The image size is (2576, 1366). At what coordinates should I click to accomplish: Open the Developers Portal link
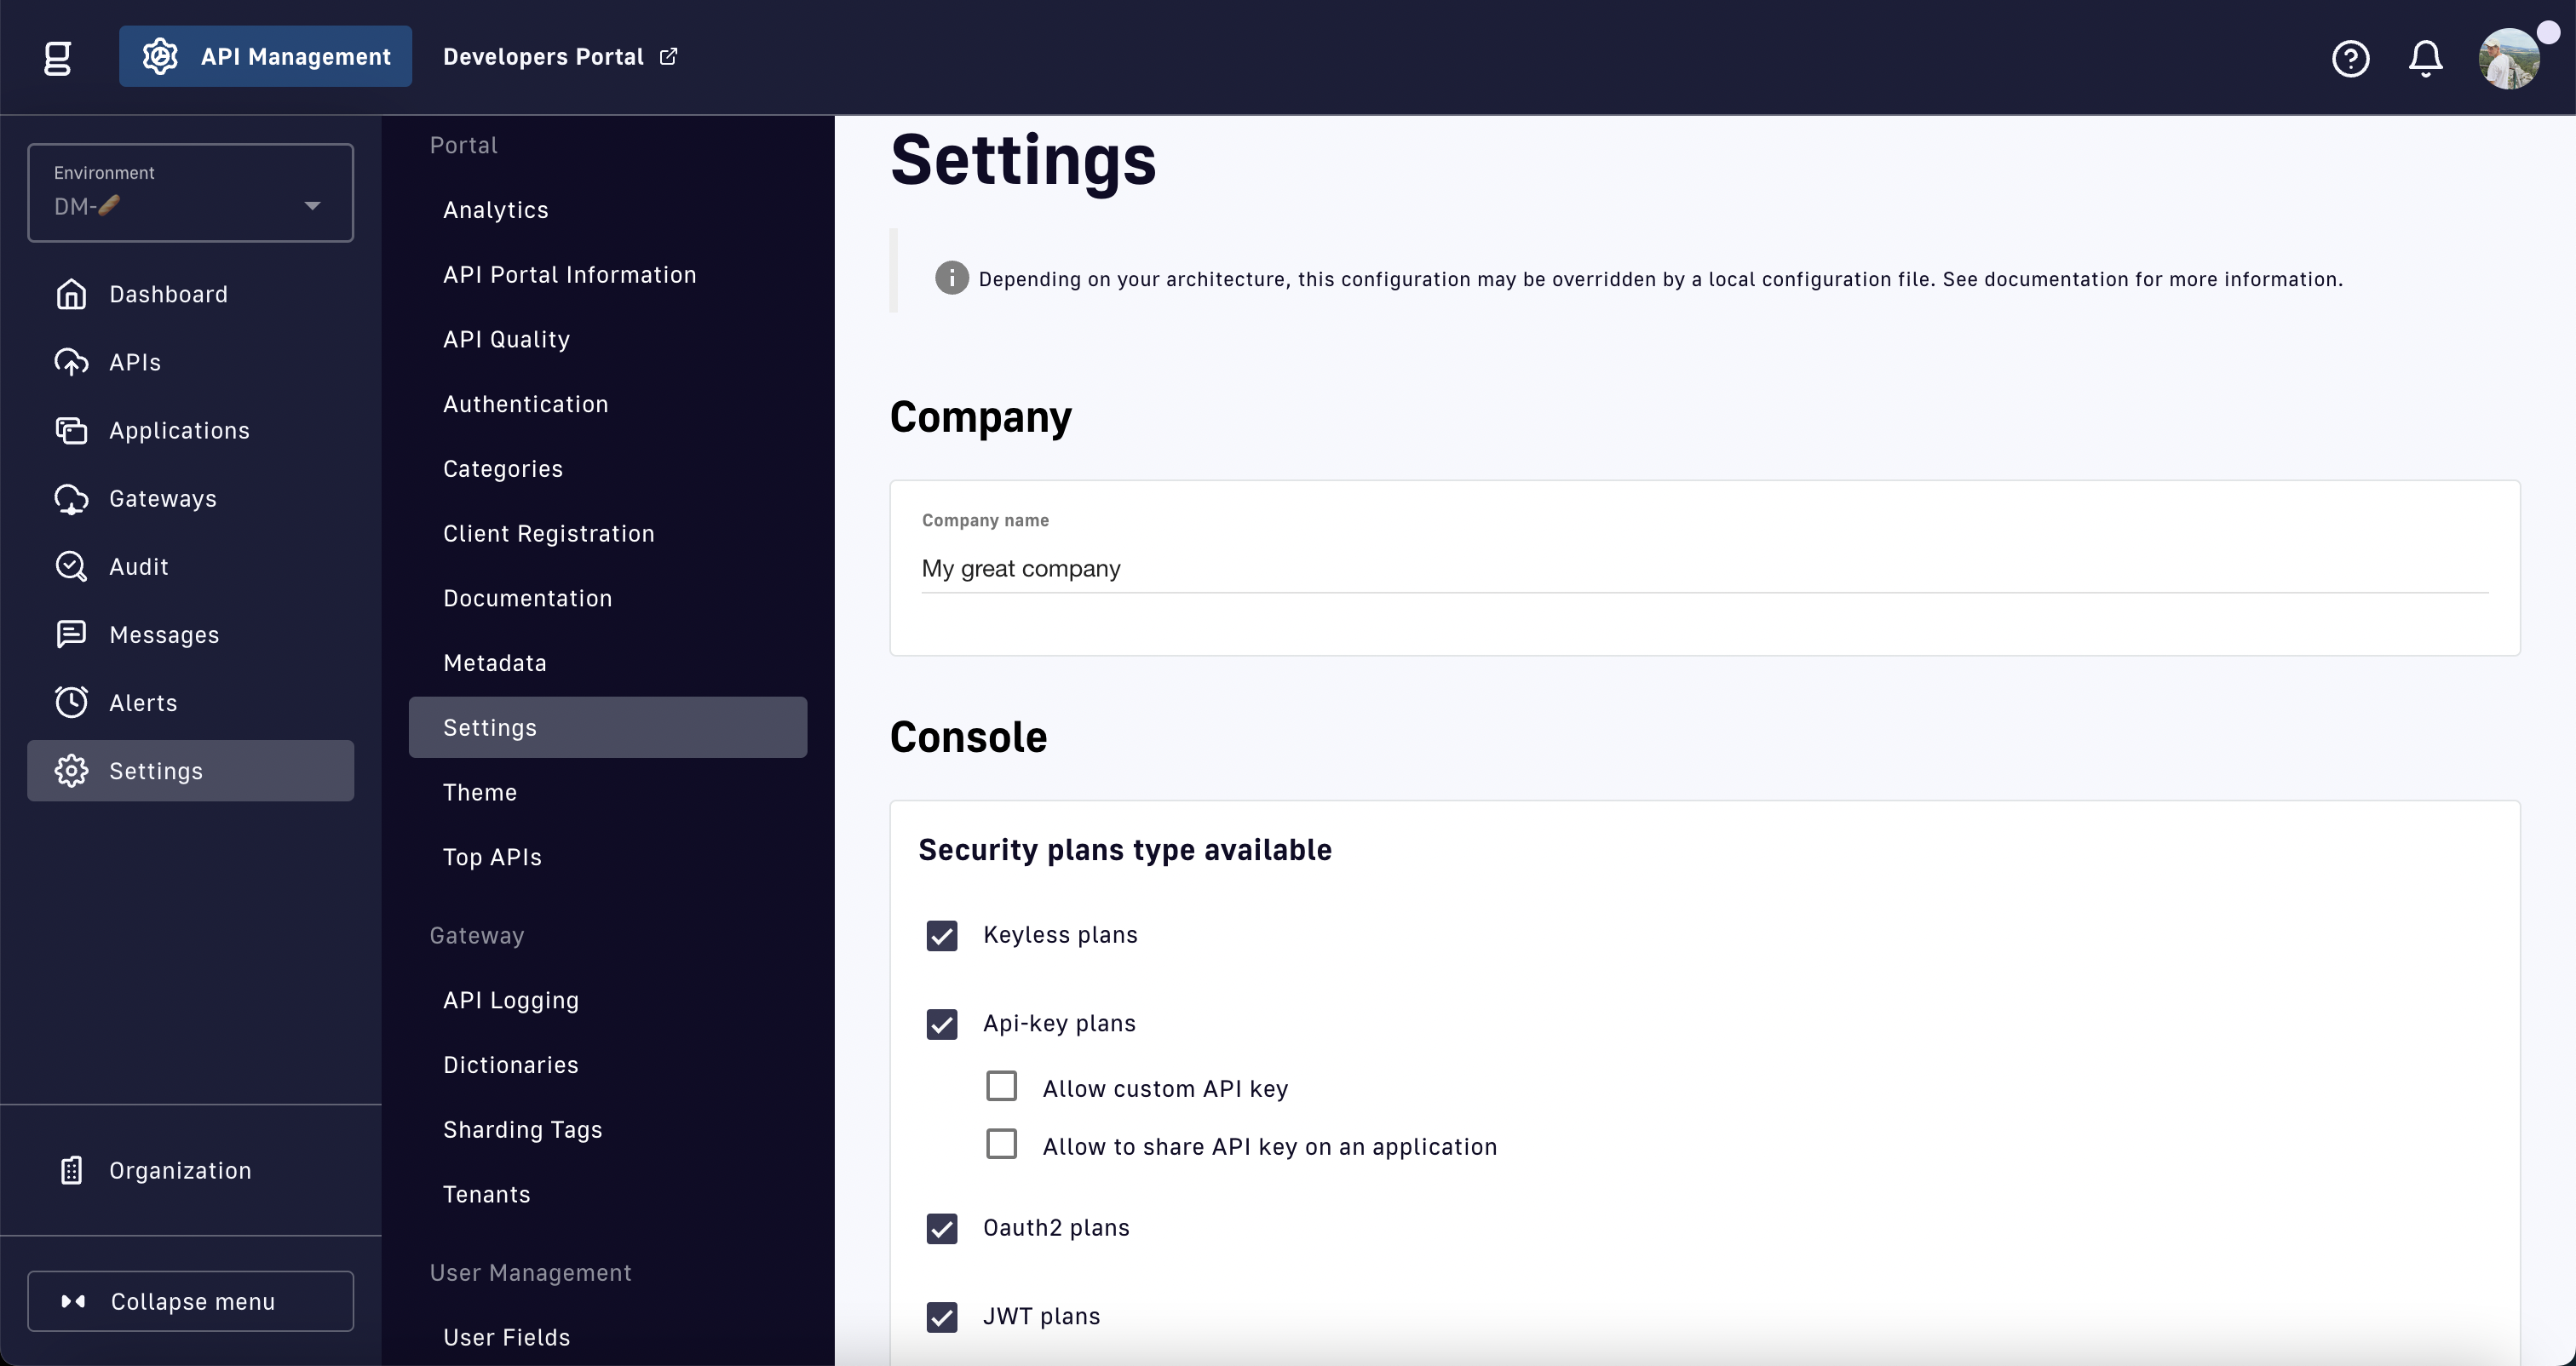click(559, 57)
